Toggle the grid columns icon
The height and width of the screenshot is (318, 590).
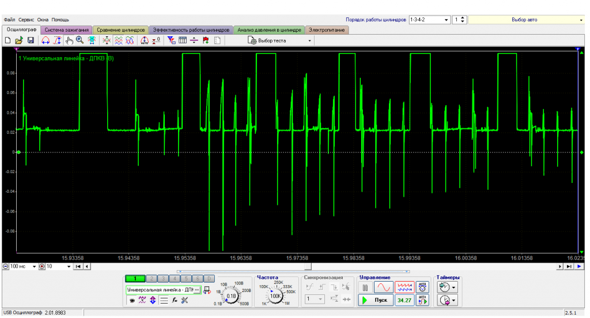(x=183, y=40)
